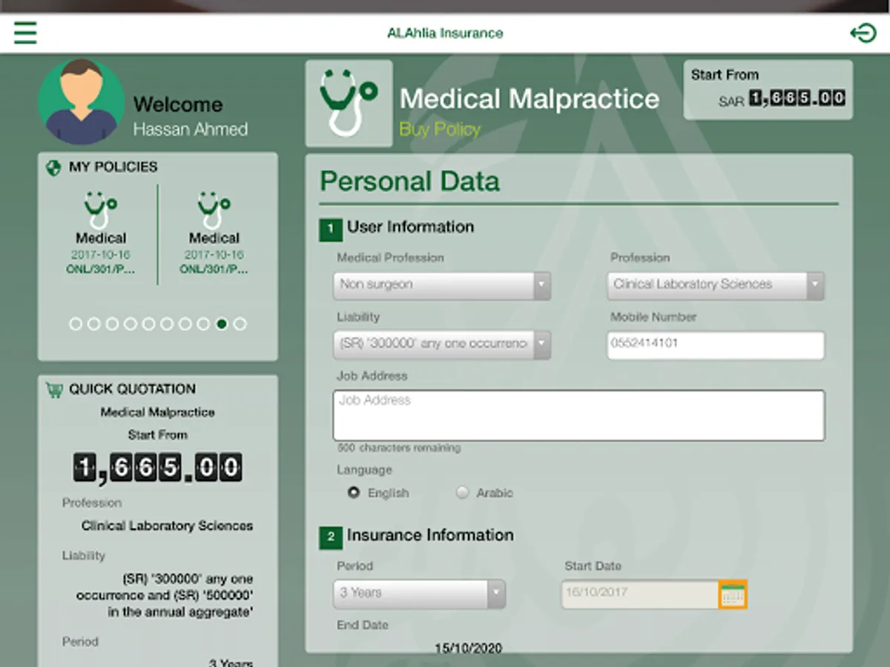Click the user avatar picture
The height and width of the screenshot is (667, 890).
[x=82, y=102]
